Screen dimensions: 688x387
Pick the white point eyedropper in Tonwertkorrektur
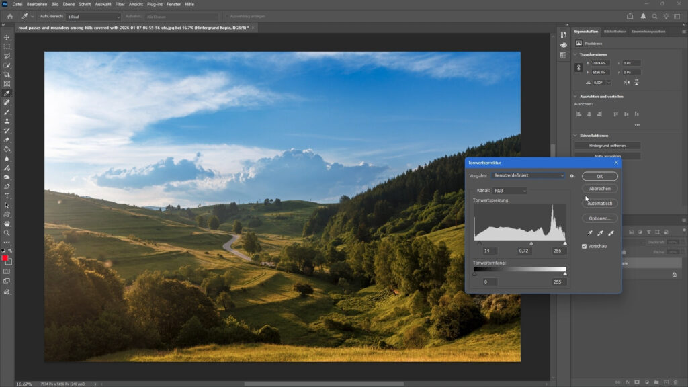click(611, 233)
